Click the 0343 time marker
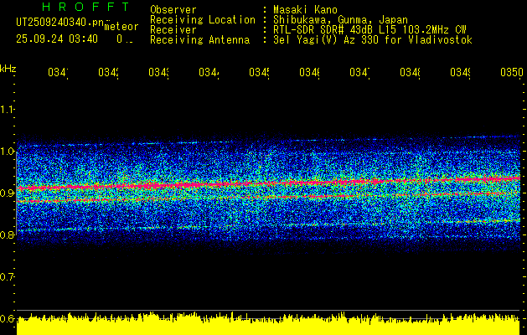The width and height of the screenshot is (527, 335). pyautogui.click(x=159, y=72)
